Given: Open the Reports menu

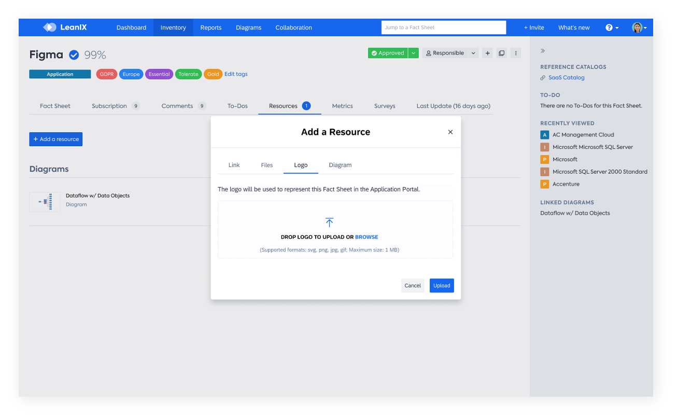Looking at the screenshot, I should pos(211,27).
